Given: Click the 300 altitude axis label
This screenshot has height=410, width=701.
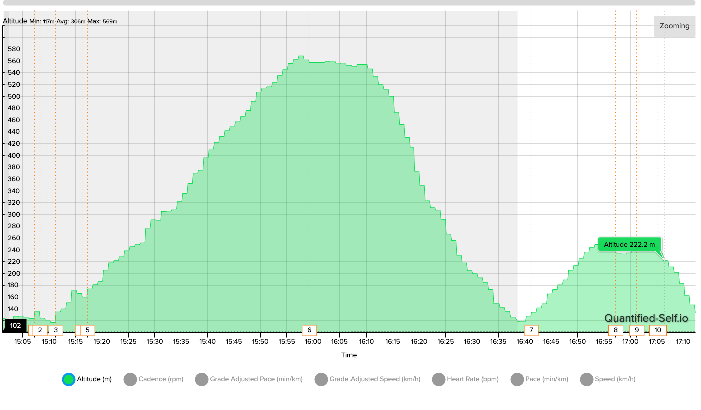Looking at the screenshot, I should pos(14,215).
